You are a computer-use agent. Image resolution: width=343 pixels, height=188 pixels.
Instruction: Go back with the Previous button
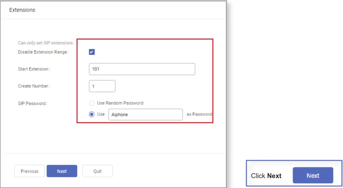point(29,171)
